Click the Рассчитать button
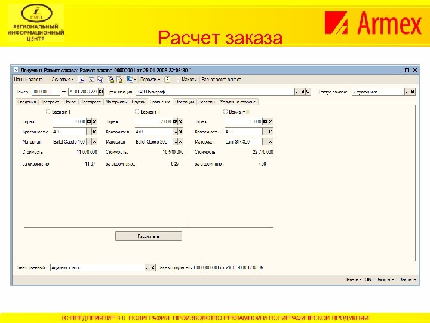Image resolution: width=430 pixels, height=323 pixels. pos(148,236)
